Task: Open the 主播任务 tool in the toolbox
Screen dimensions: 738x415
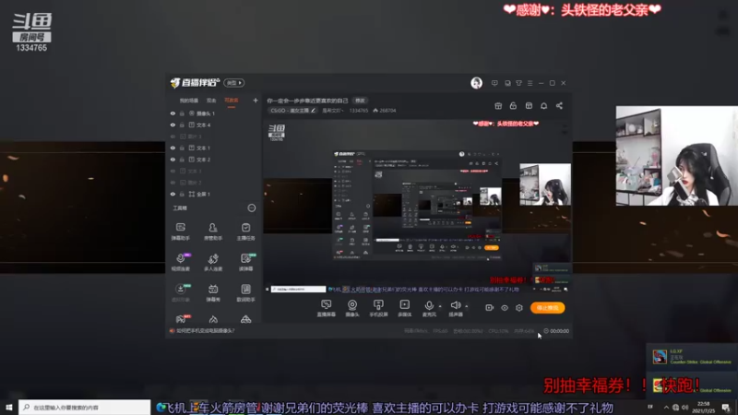Action: 245,231
